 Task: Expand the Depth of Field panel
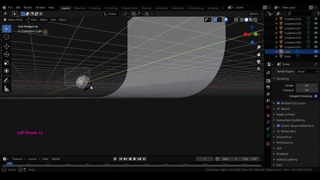tap(274, 114)
